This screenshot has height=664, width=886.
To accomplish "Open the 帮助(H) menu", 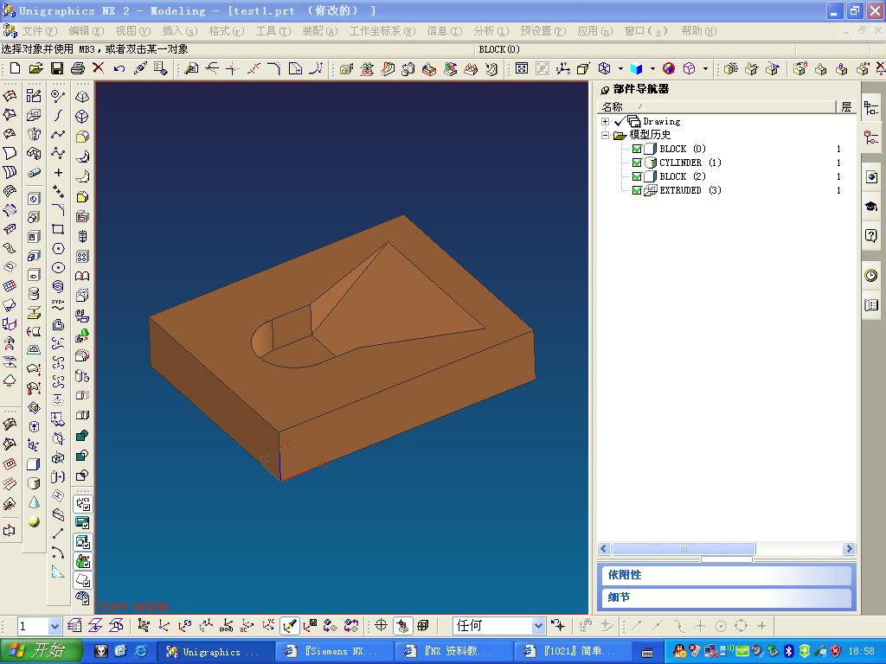I will coord(699,31).
